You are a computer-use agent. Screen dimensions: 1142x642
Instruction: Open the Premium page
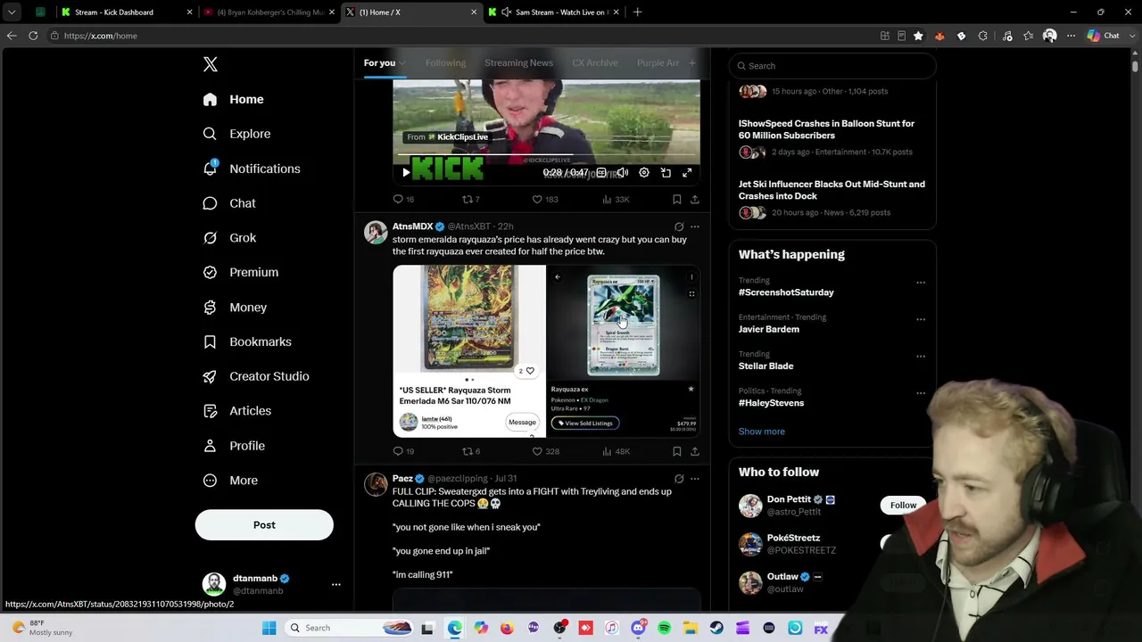pyautogui.click(x=241, y=272)
